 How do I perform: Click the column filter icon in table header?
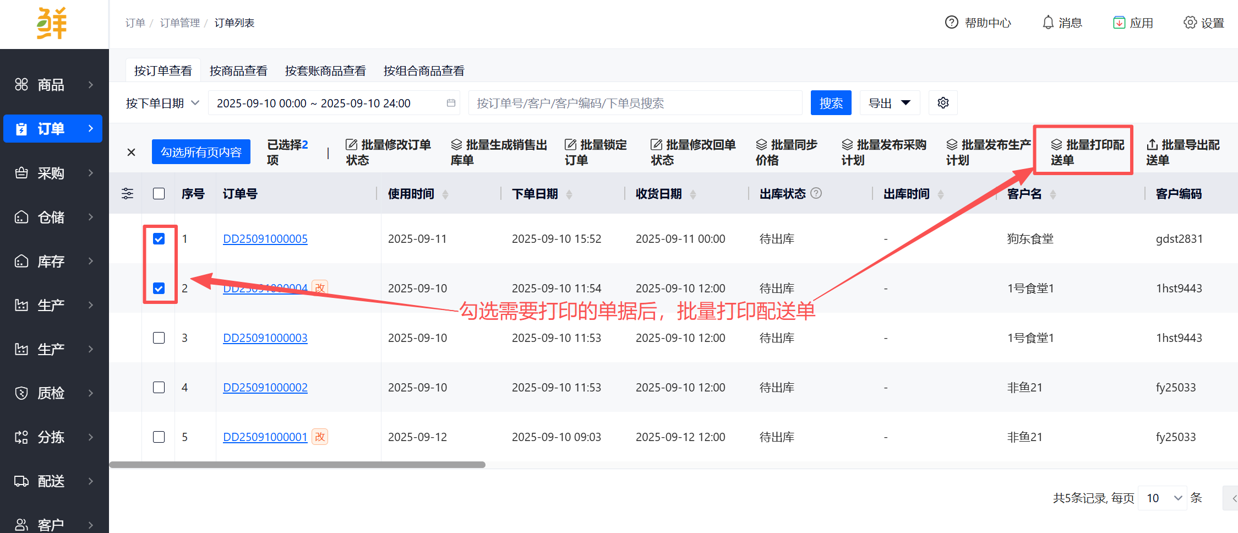click(127, 194)
